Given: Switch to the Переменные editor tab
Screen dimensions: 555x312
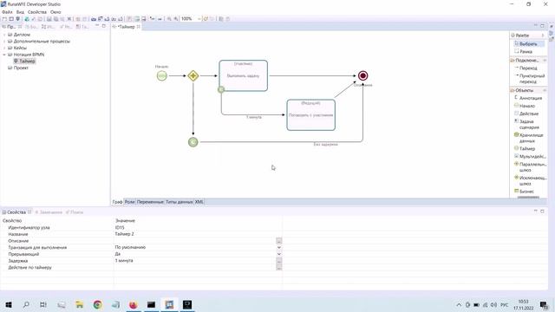Looking at the screenshot, I should [x=150, y=202].
